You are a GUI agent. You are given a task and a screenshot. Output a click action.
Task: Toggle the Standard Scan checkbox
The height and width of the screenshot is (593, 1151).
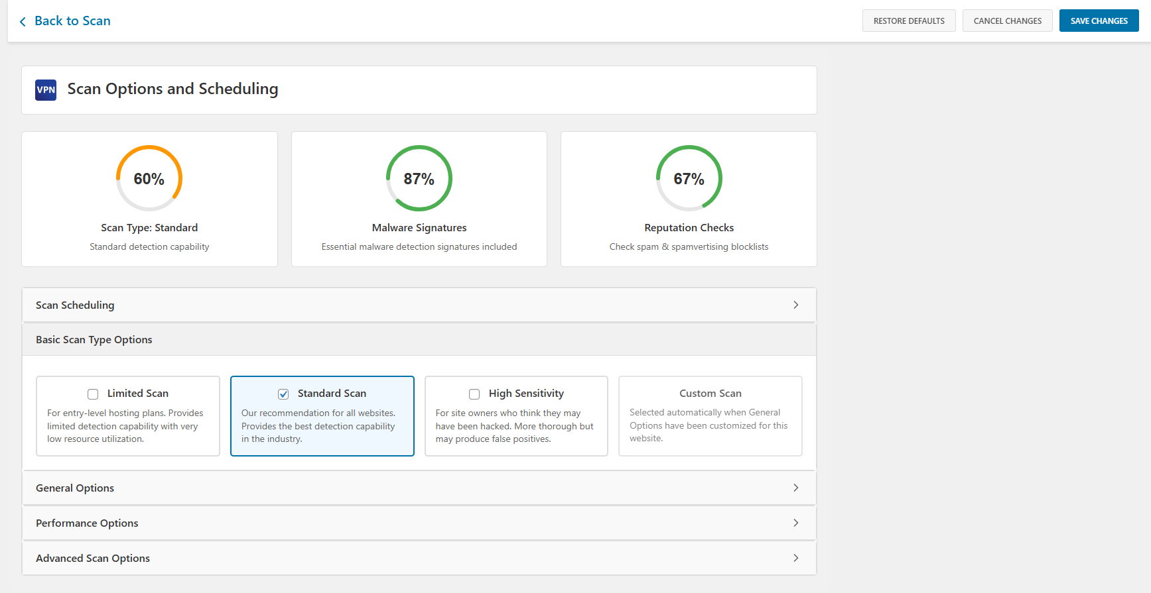(283, 394)
